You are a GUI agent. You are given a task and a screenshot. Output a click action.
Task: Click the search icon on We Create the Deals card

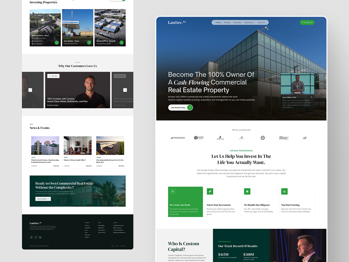pos(173,191)
